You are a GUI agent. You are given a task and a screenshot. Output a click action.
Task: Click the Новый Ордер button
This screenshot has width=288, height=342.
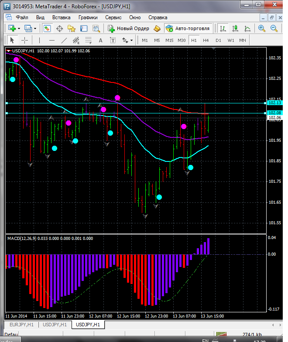click(129, 28)
